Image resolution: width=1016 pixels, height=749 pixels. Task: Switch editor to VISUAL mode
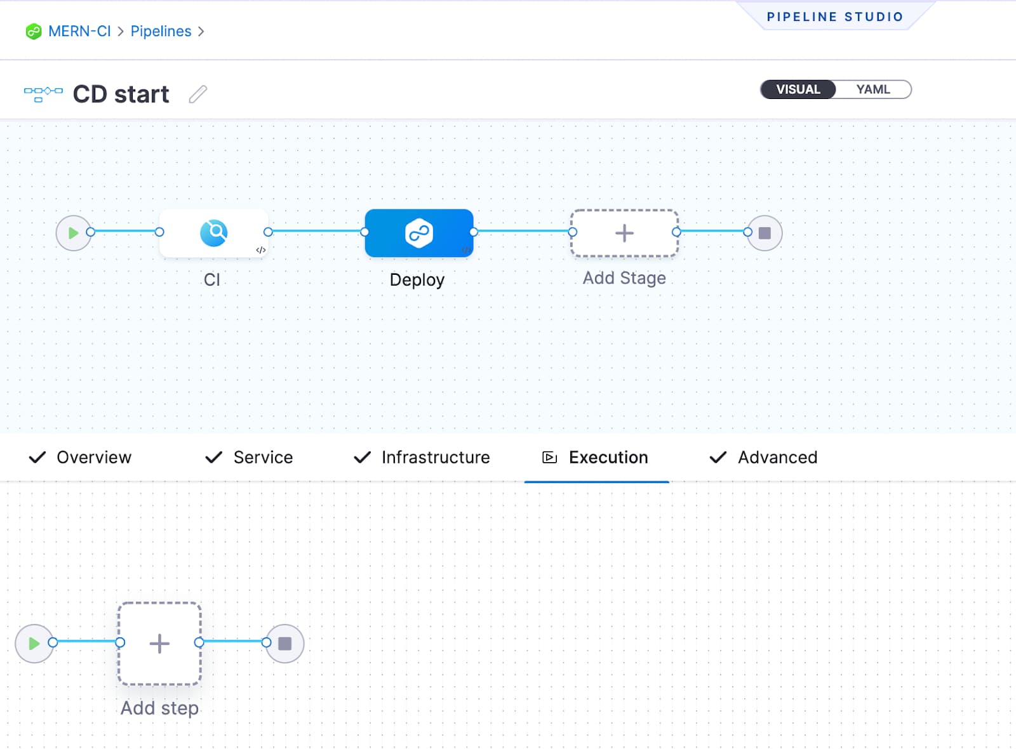797,89
